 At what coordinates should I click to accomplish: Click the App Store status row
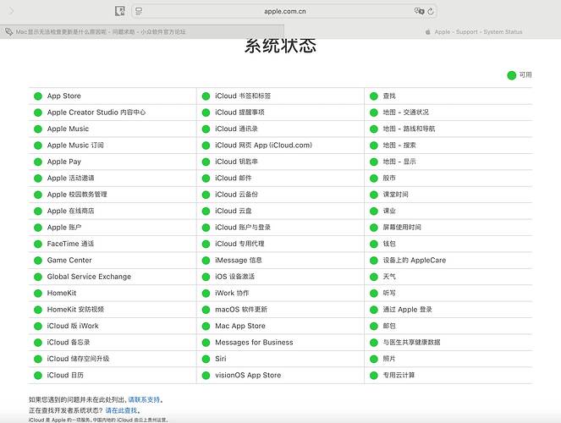(x=113, y=96)
